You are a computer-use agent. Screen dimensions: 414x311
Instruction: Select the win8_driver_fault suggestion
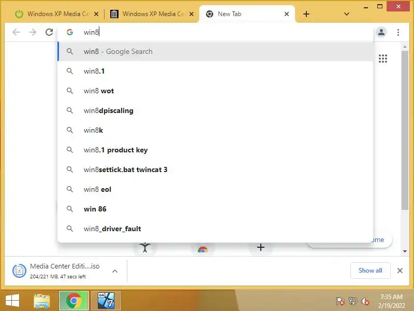215,229
